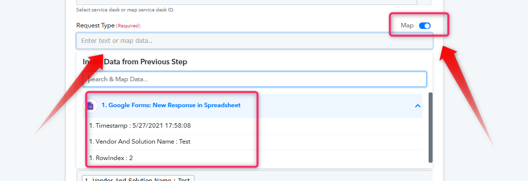Collapse the Google Forms step chevron

point(418,106)
